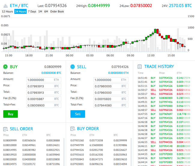Viewport: 195px width, 166px height.
Task: Click the green Buy button
Action: coord(10,114)
